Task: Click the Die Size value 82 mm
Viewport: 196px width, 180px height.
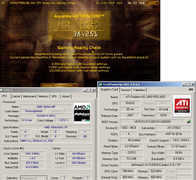Action: [x=163, y=109]
